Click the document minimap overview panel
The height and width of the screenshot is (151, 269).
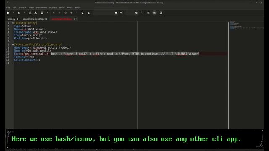click(247, 75)
